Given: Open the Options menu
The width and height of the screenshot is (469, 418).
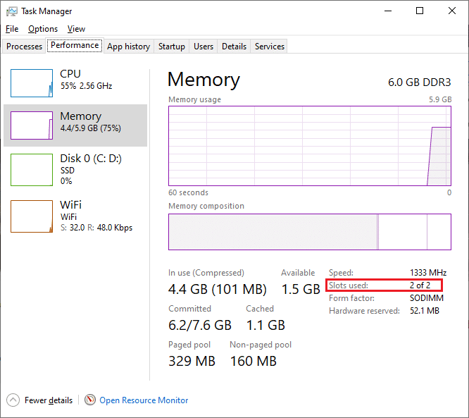Looking at the screenshot, I should pos(43,29).
